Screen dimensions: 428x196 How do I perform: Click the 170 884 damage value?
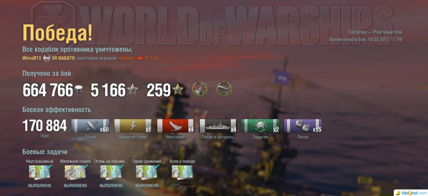[45, 126]
